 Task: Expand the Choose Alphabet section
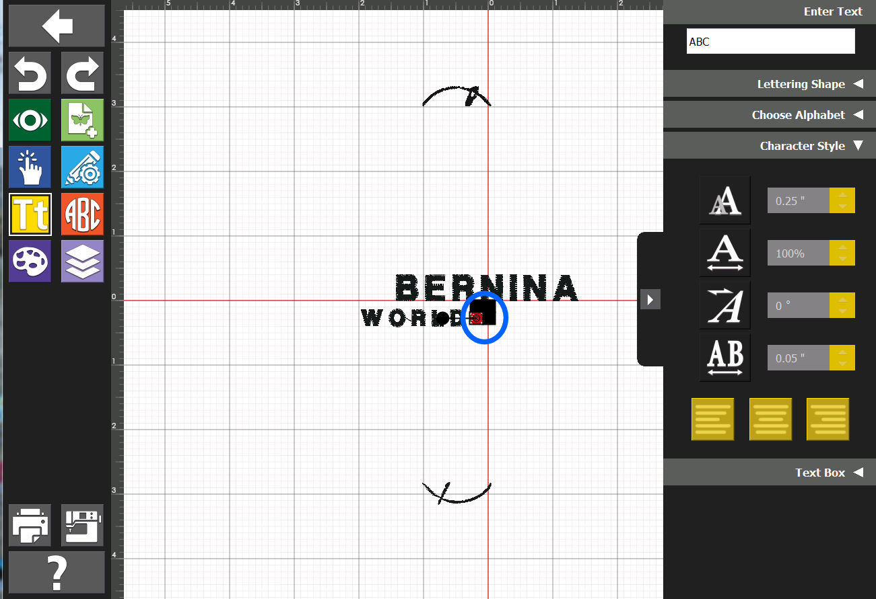[x=770, y=115]
